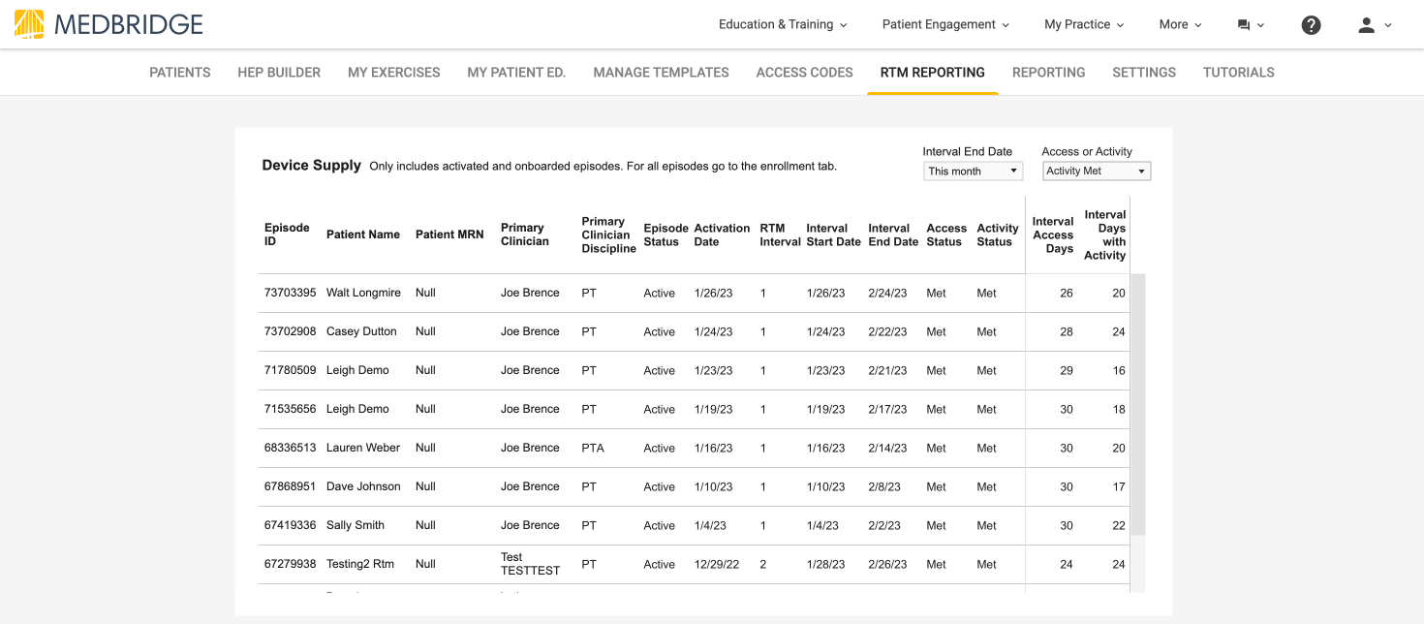
Task: Open the Manage Templates tab
Action: tap(661, 72)
